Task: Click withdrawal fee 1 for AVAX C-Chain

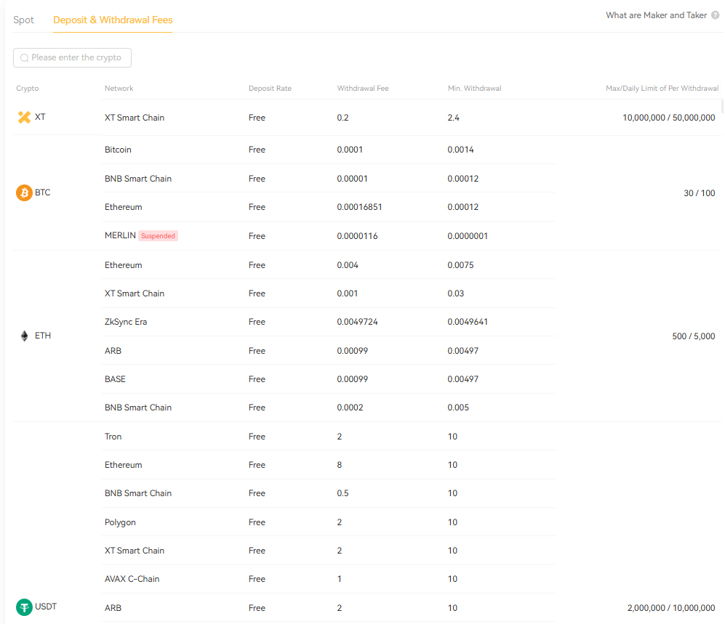Action: coord(340,579)
